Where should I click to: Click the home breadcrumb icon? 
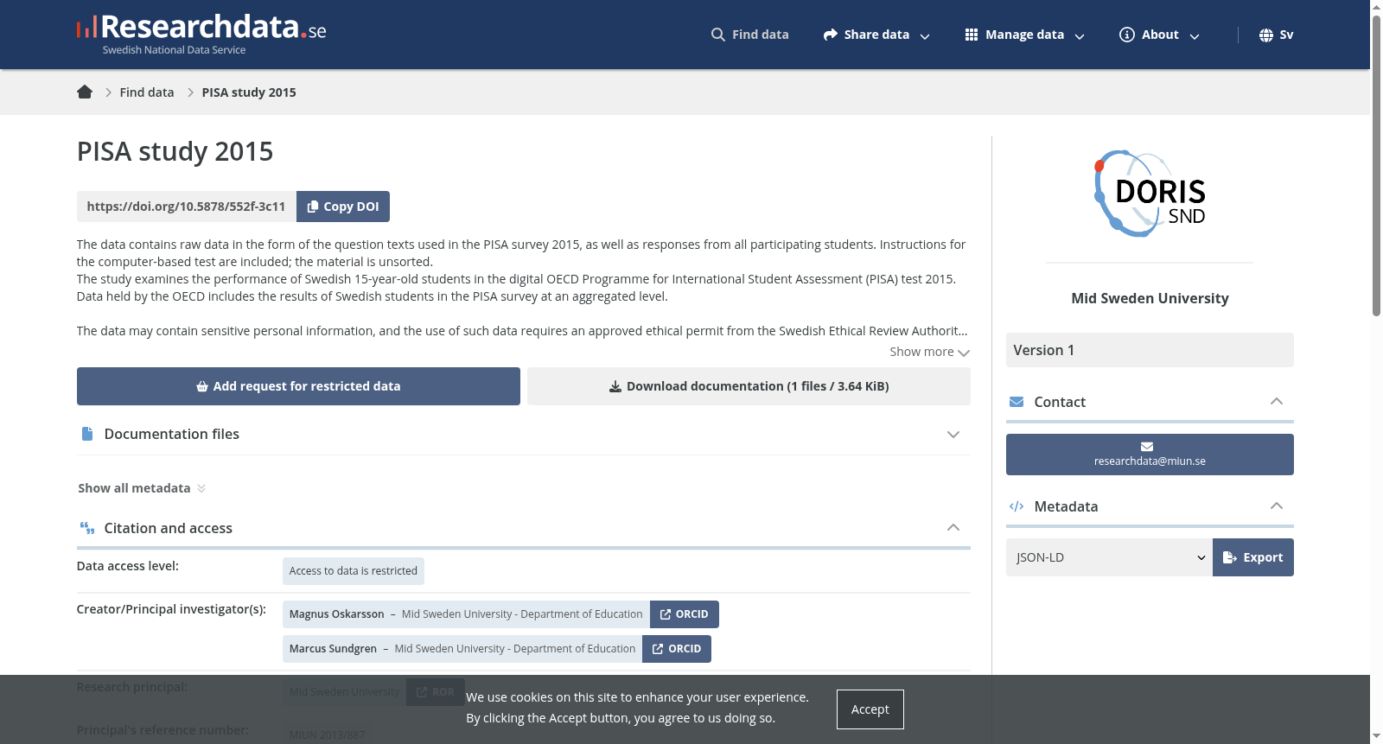[x=85, y=92]
